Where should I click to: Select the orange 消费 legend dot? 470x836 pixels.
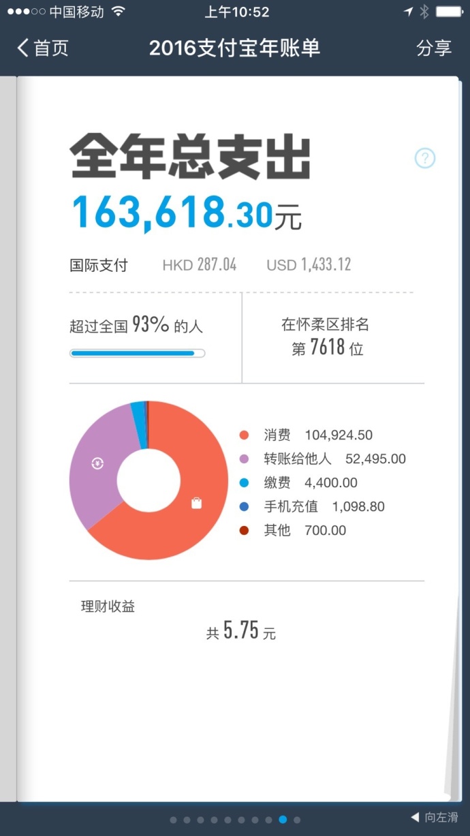point(244,435)
